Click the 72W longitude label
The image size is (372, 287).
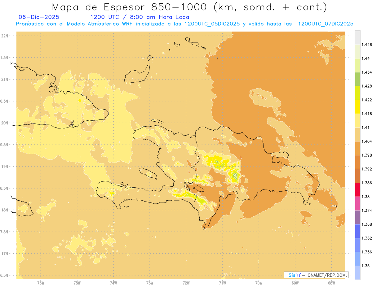click(x=186, y=283)
